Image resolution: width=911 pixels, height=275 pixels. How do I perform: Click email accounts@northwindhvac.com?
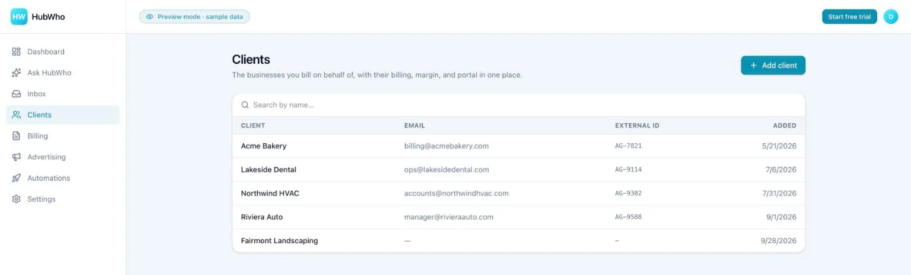(x=456, y=193)
